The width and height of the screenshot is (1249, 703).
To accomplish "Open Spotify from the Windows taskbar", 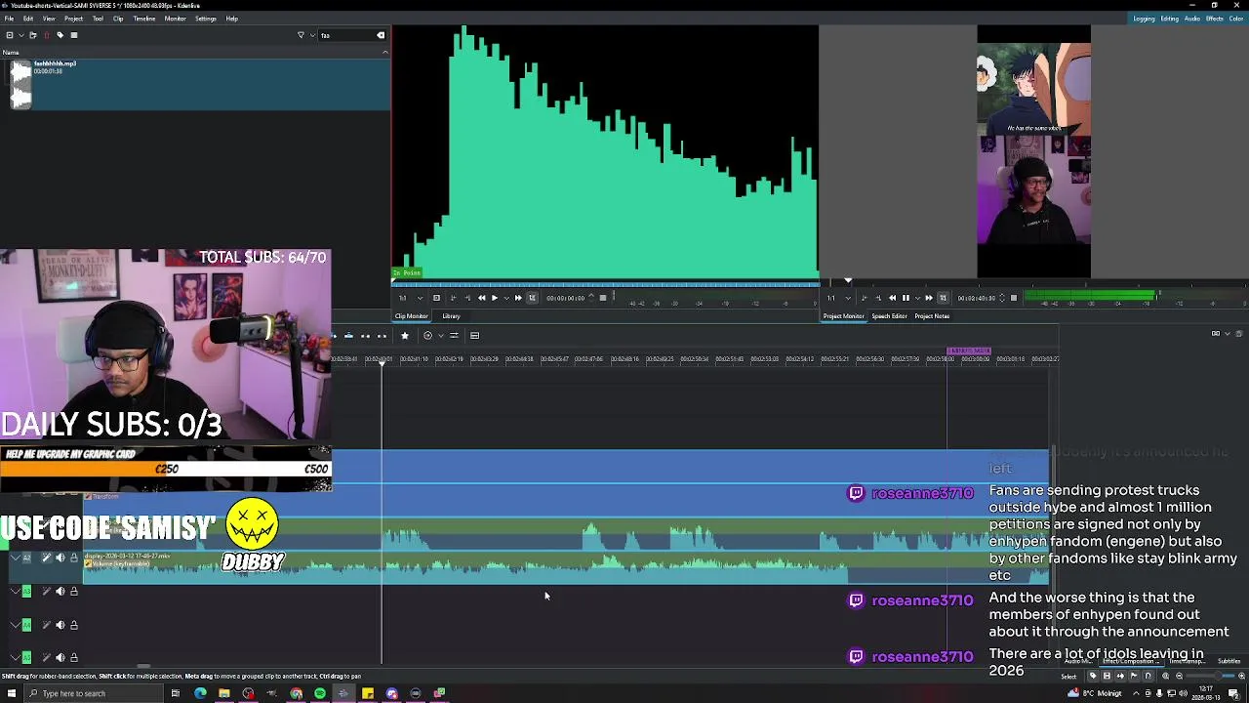I will coord(320,693).
